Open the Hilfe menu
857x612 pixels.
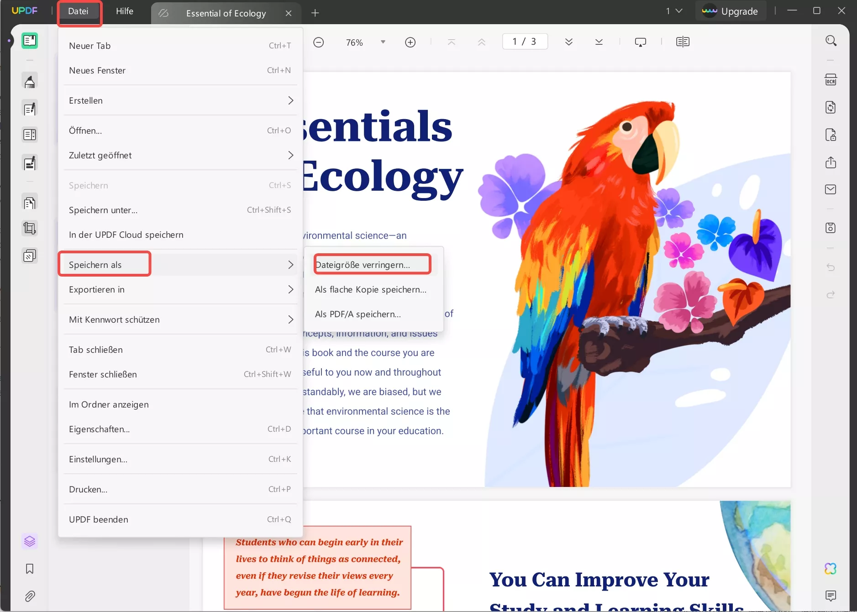click(125, 11)
